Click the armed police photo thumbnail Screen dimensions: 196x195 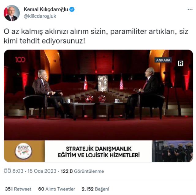(x=172, y=151)
